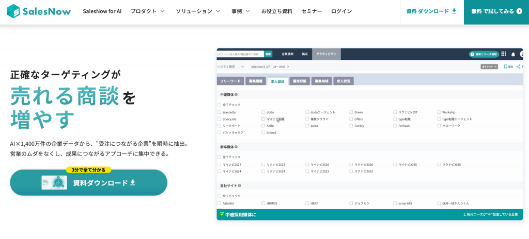Viewport: 529px width, 239px height.
Task: Check the paiza checkbox
Action: click(x=307, y=126)
